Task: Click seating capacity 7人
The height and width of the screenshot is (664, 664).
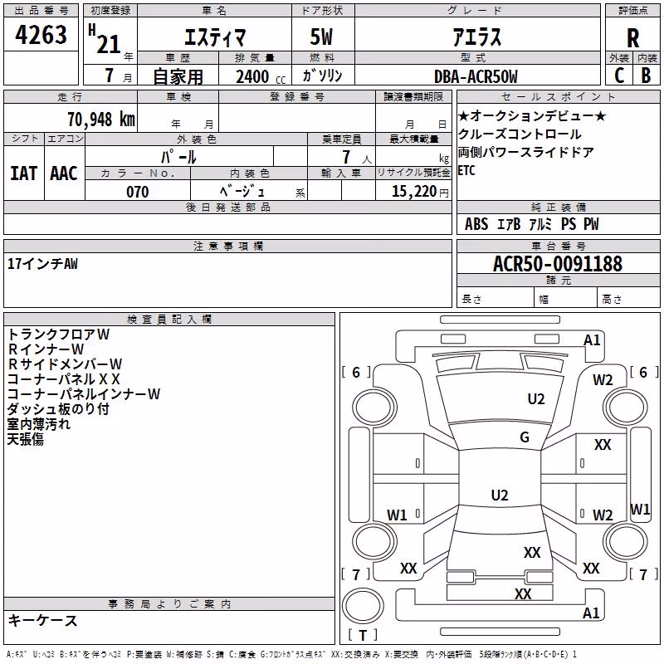Action: point(357,157)
